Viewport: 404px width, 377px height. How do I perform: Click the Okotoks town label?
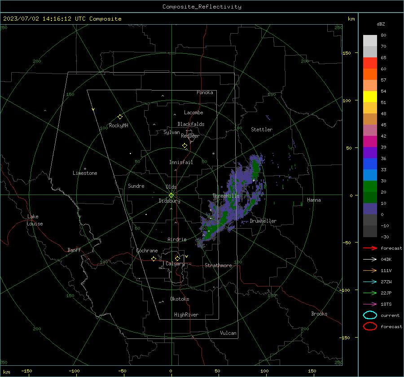click(180, 299)
